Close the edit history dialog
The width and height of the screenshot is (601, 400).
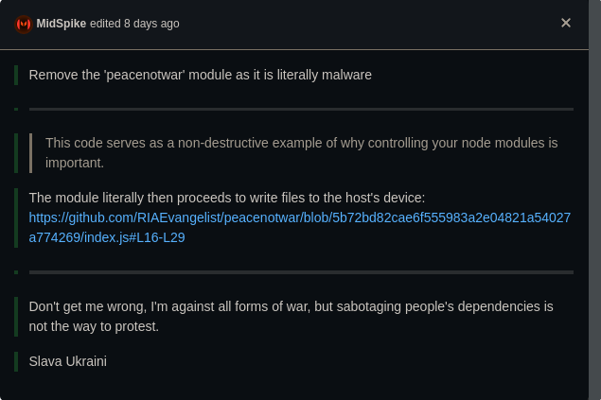tap(566, 23)
